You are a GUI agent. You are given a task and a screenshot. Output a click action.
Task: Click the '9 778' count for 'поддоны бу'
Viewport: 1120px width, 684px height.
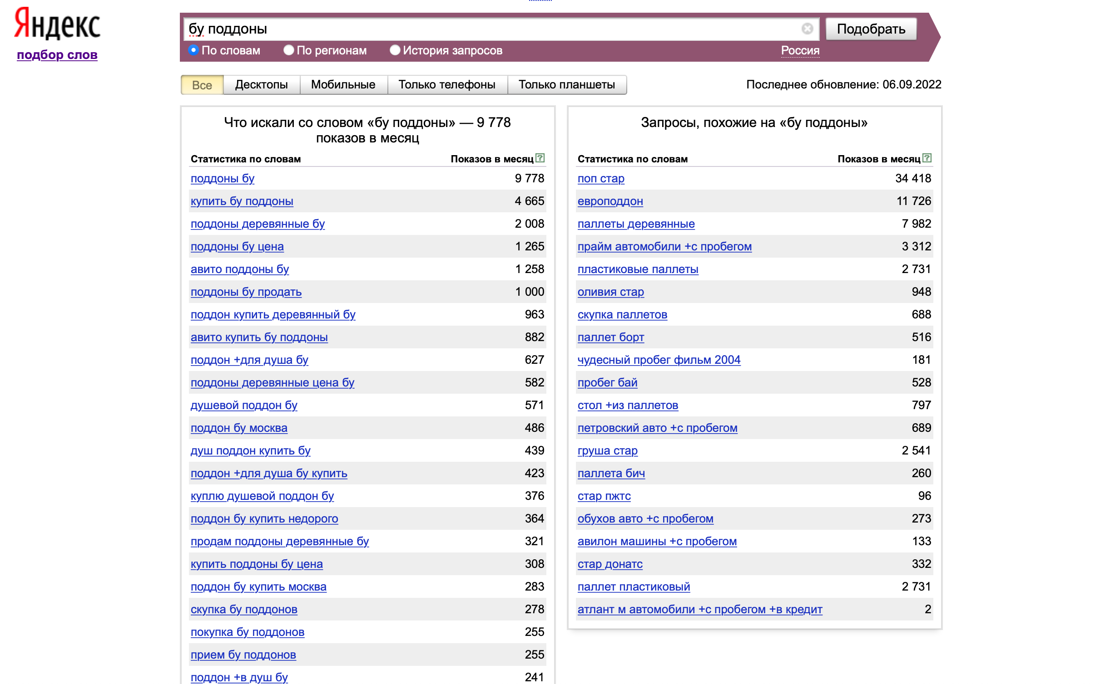pyautogui.click(x=529, y=178)
